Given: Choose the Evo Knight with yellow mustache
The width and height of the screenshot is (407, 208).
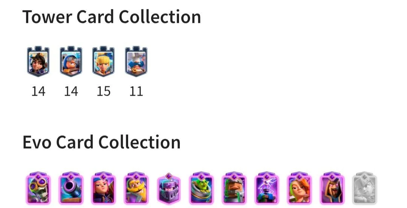Looking at the screenshot, I should pos(136,188).
